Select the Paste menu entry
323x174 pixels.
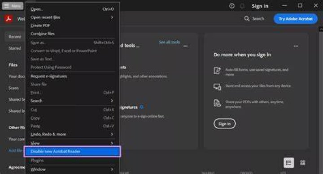pos(72,126)
